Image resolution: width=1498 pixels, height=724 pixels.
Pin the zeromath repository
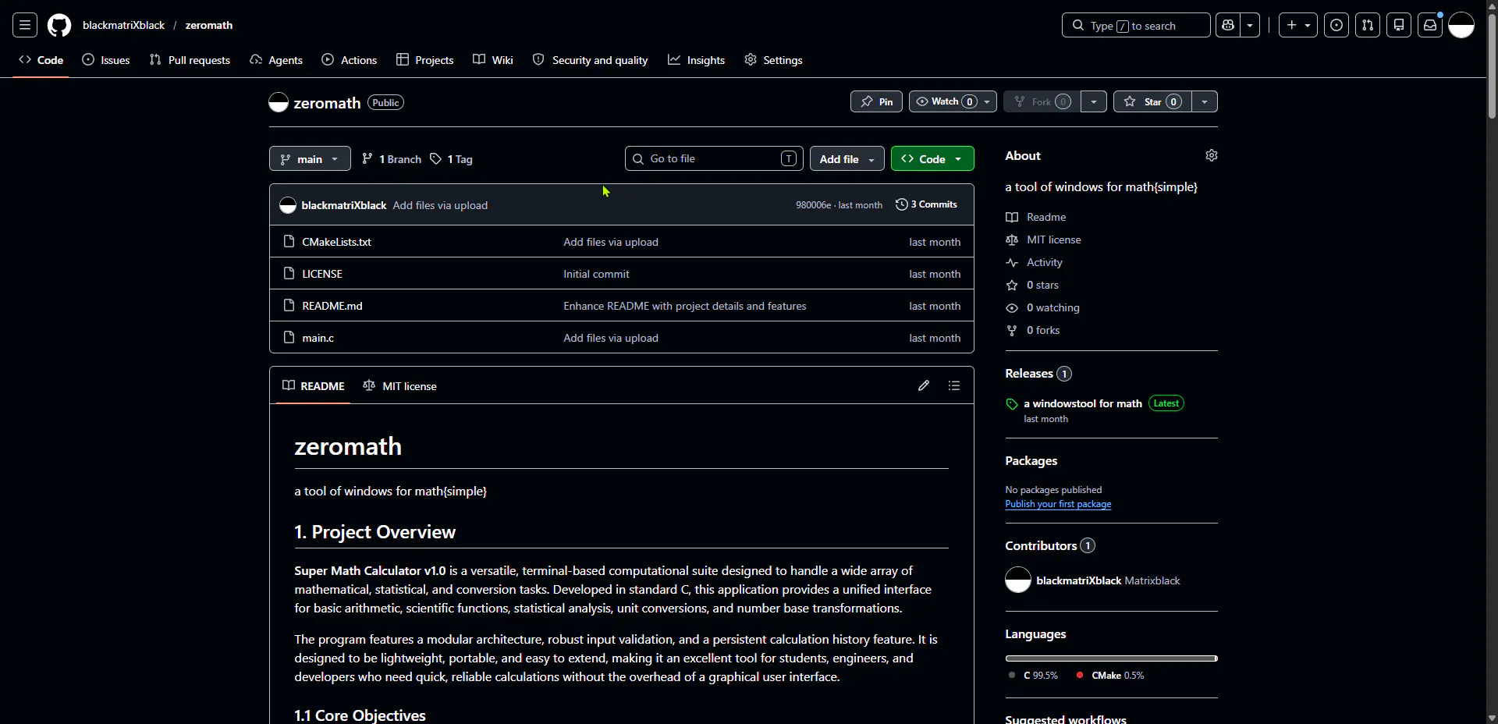[876, 101]
